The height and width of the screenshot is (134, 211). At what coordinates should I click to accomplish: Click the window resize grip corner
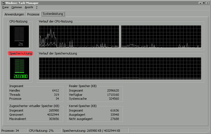click(x=208, y=131)
